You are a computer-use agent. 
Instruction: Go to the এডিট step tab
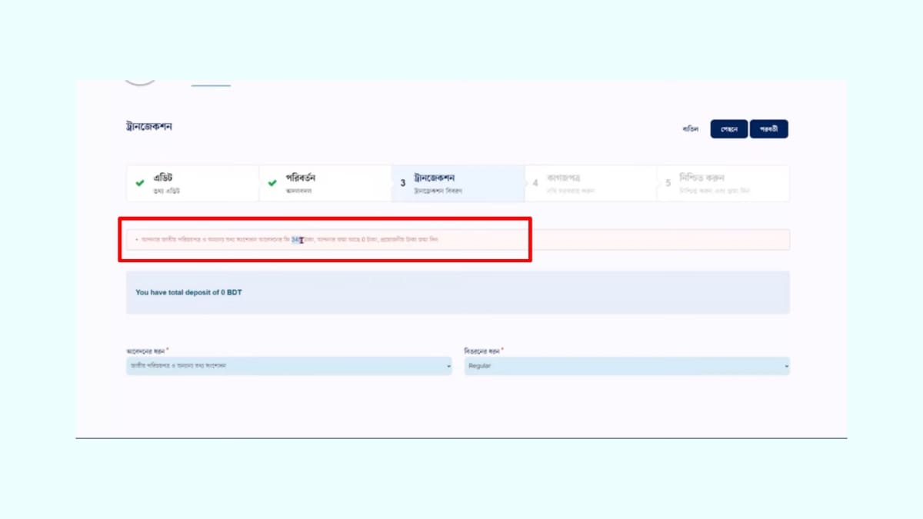(x=192, y=183)
